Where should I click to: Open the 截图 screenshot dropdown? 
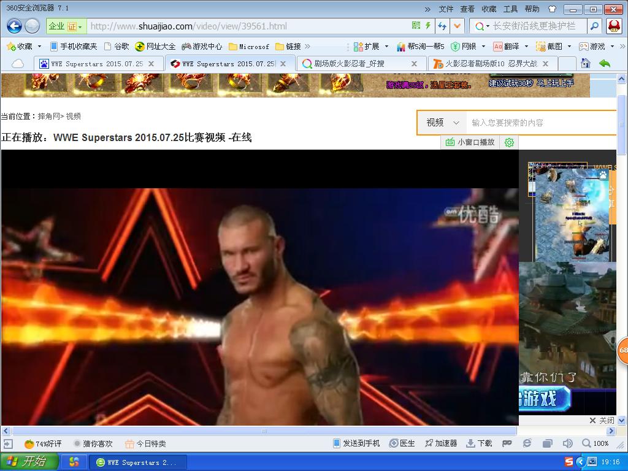tap(554, 47)
